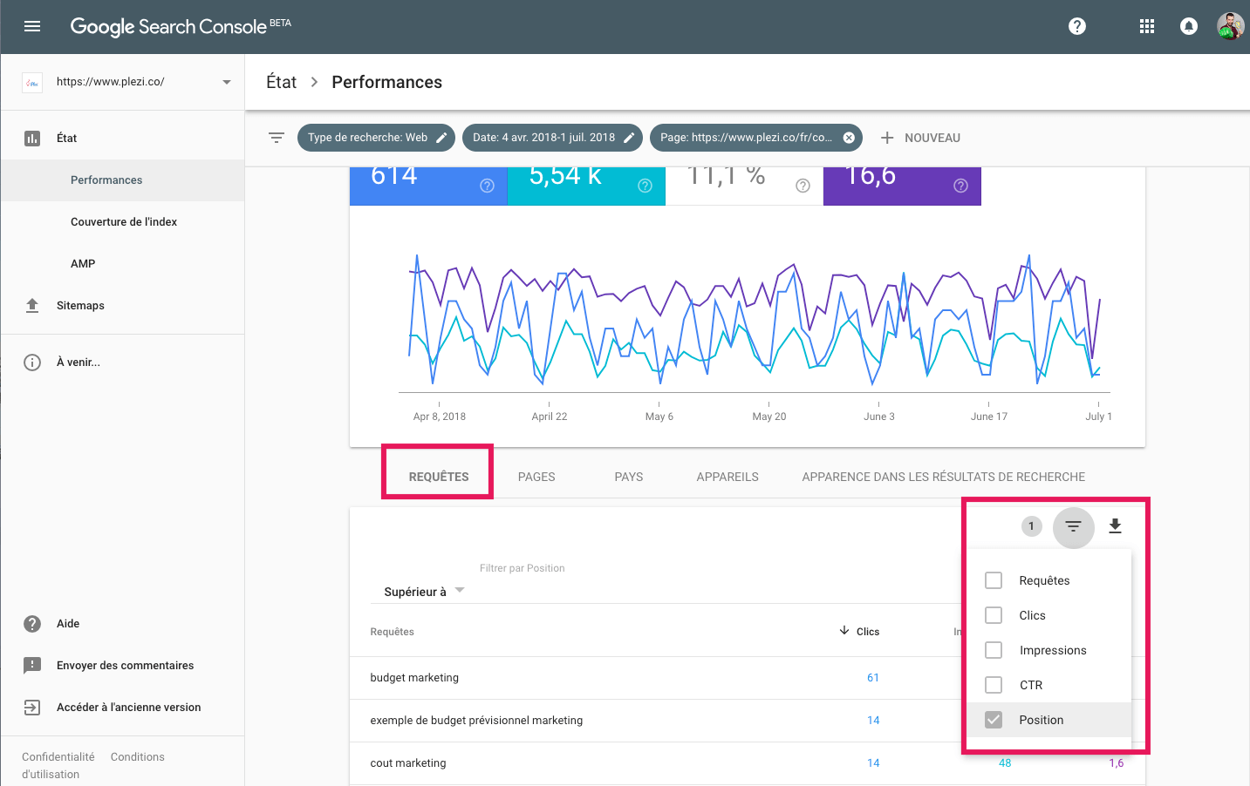Check the CTR filter checkbox
The width and height of the screenshot is (1250, 786).
tap(994, 685)
